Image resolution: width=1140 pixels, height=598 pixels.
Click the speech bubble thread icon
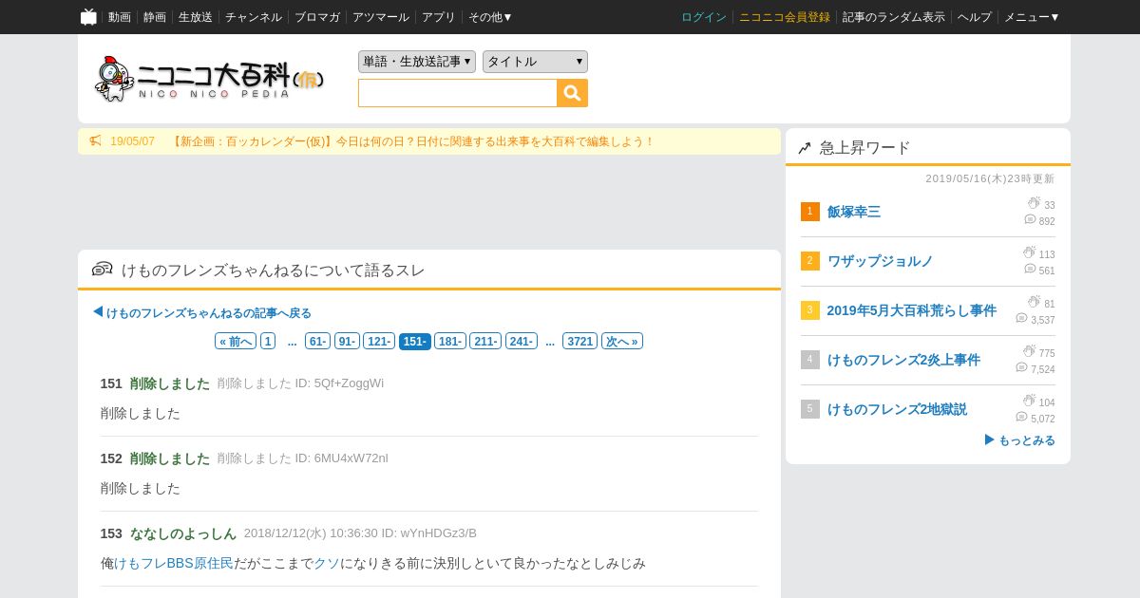pyautogui.click(x=102, y=269)
